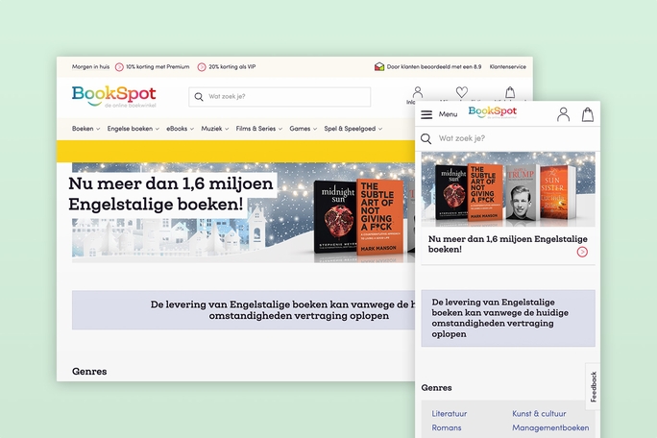Open hamburger menu icon in mobile view
The height and width of the screenshot is (438, 657).
pos(426,114)
